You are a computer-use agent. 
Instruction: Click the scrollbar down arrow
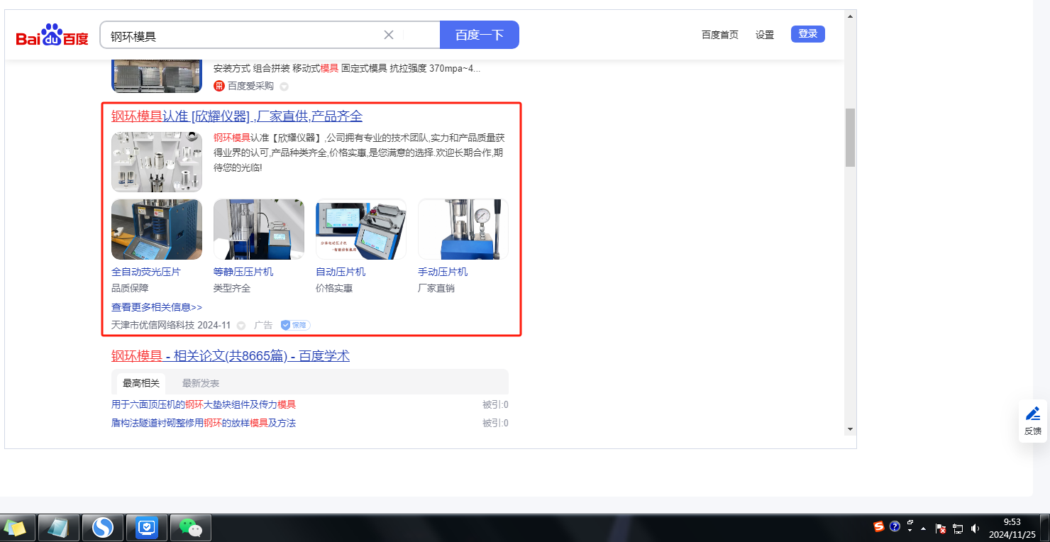coord(850,429)
